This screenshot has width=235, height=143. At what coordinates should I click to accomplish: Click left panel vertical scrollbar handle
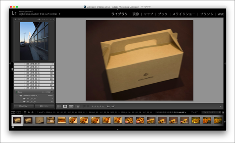click(12, 69)
